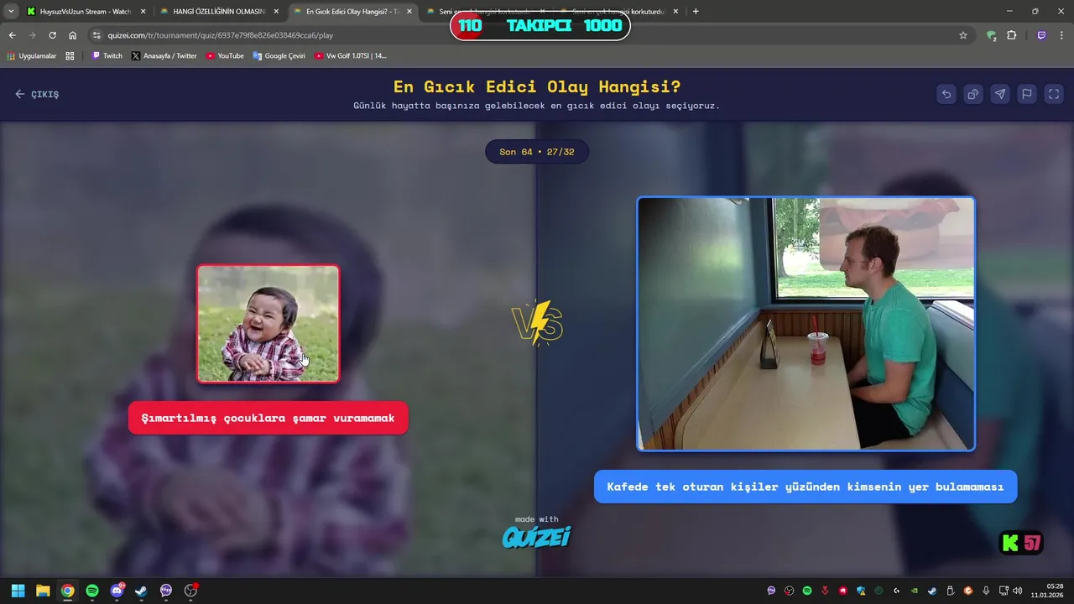The height and width of the screenshot is (604, 1074).
Task: Open the Windows Start menu
Action: coord(18,591)
